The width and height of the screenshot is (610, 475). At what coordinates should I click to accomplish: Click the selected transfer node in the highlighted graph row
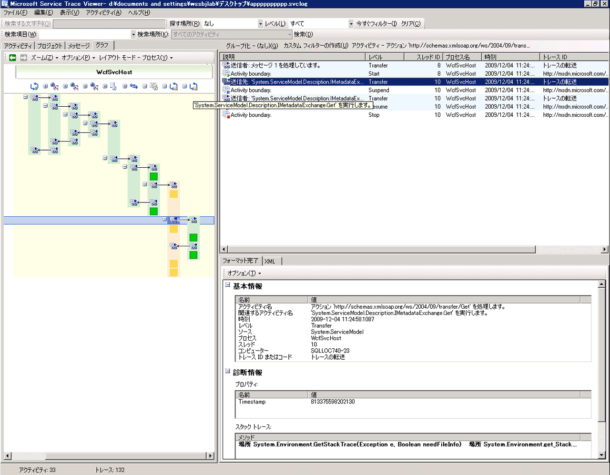click(173, 220)
